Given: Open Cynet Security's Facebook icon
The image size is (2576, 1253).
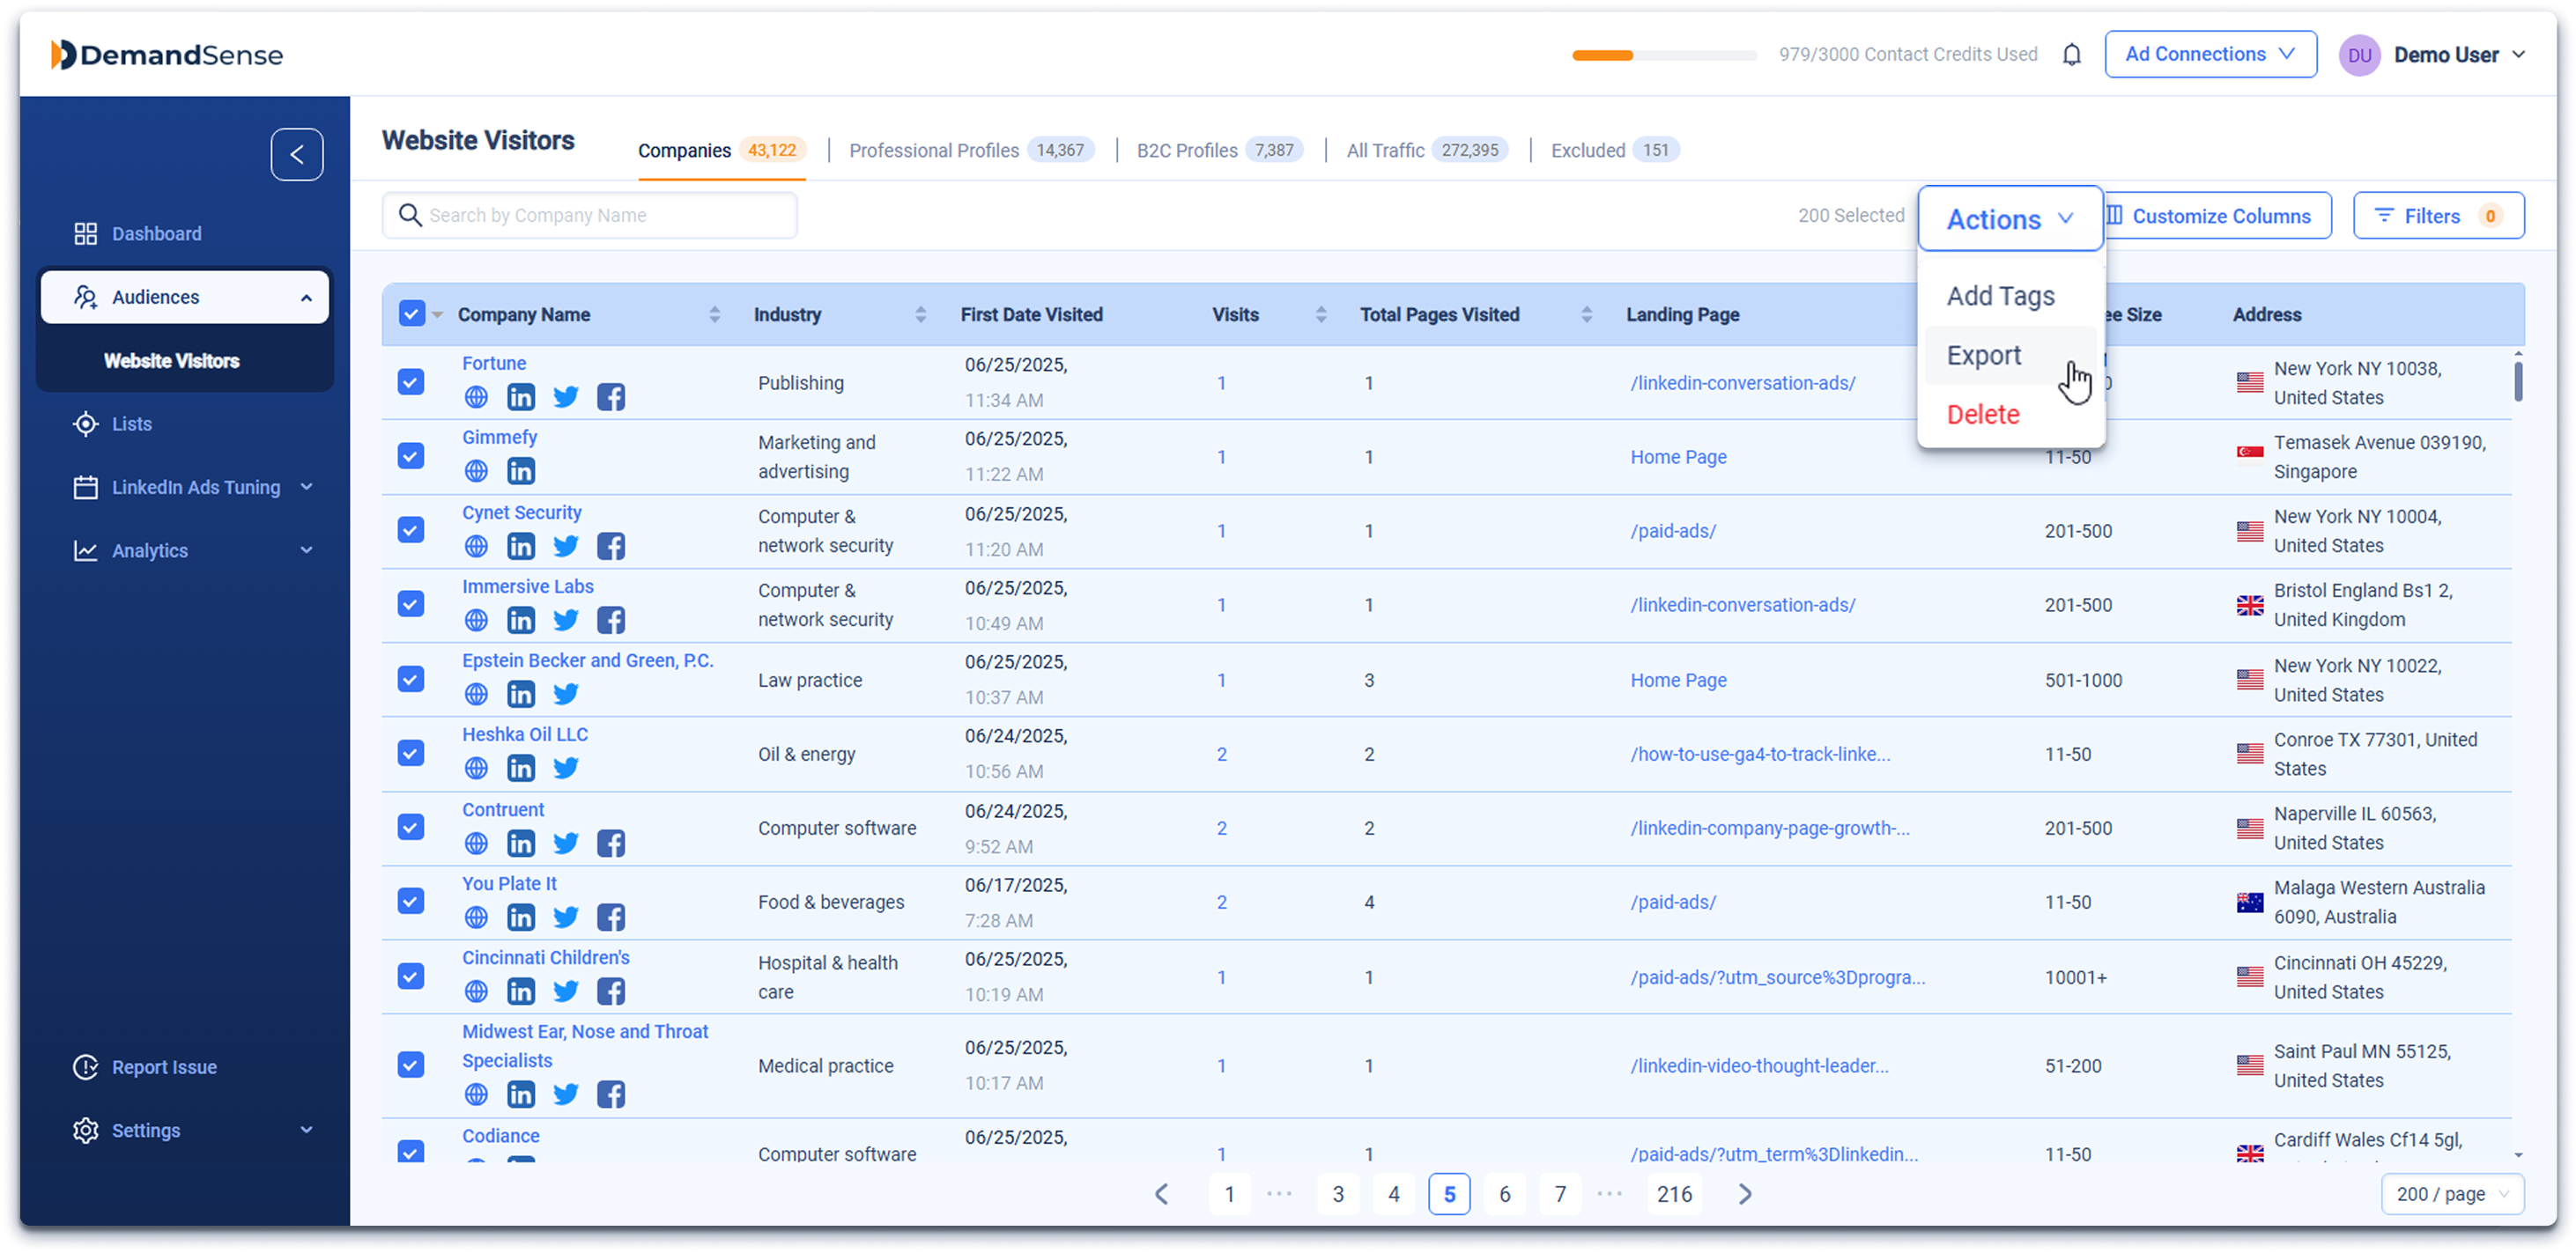Looking at the screenshot, I should [x=611, y=546].
